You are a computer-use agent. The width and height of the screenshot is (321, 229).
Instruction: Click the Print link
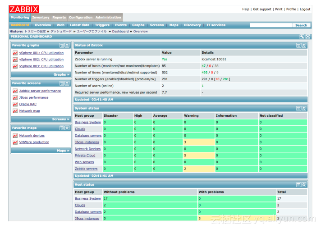279,9
